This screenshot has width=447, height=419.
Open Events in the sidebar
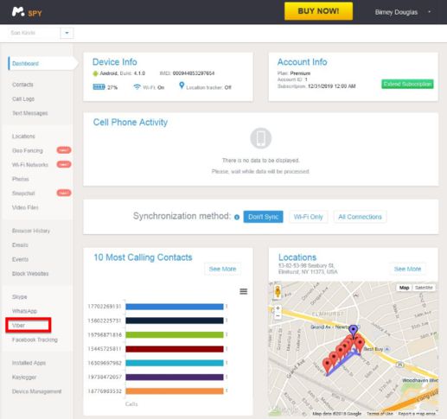(x=20, y=259)
